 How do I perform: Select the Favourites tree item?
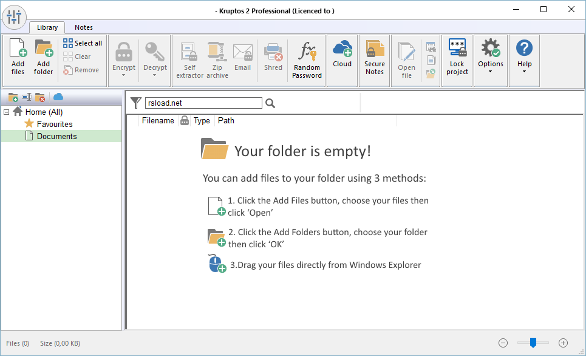point(55,124)
